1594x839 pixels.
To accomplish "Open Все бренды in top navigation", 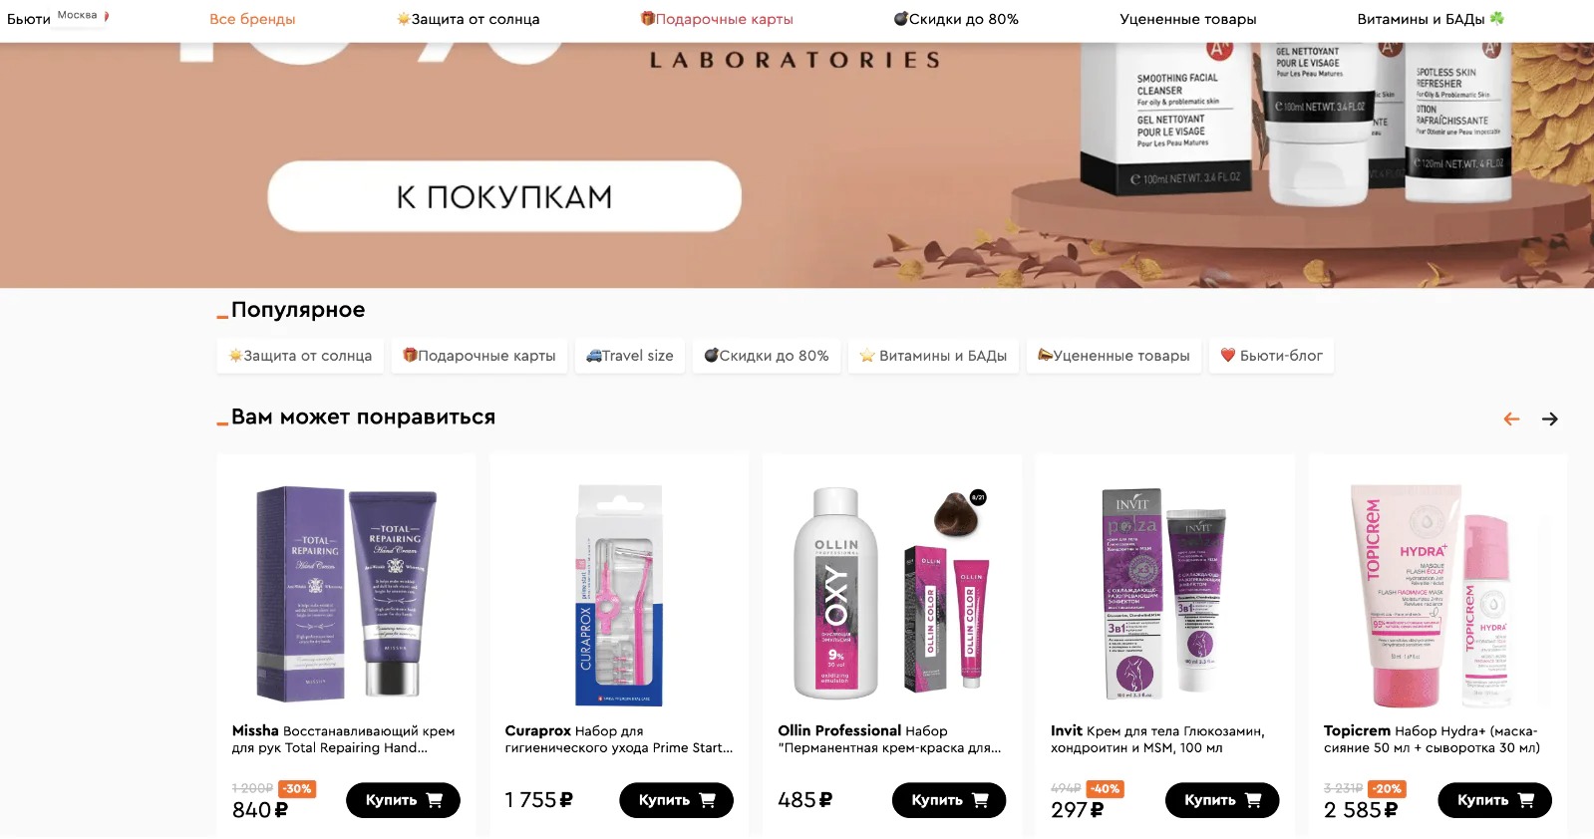I will point(252,19).
